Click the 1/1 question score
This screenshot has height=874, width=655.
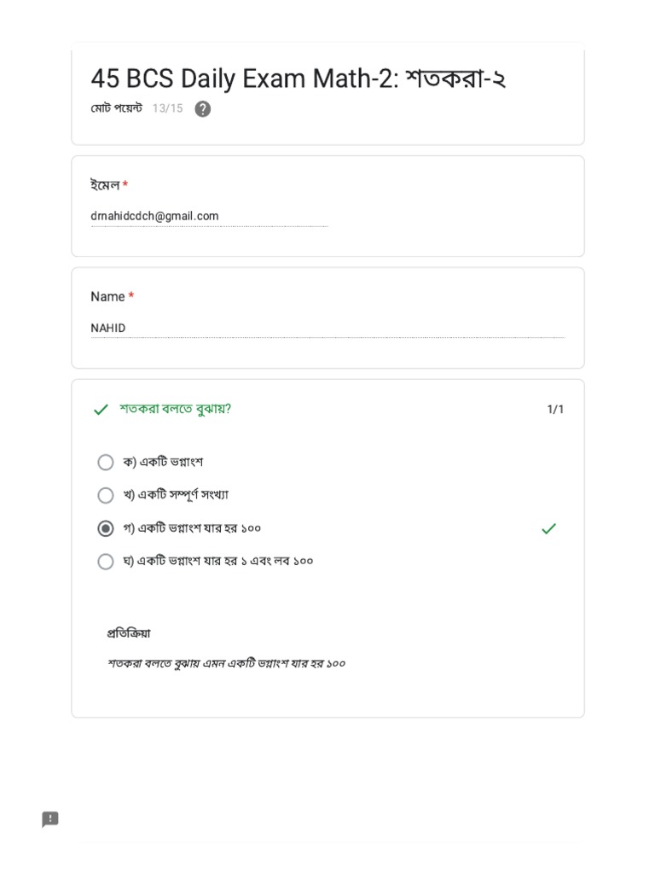click(555, 410)
